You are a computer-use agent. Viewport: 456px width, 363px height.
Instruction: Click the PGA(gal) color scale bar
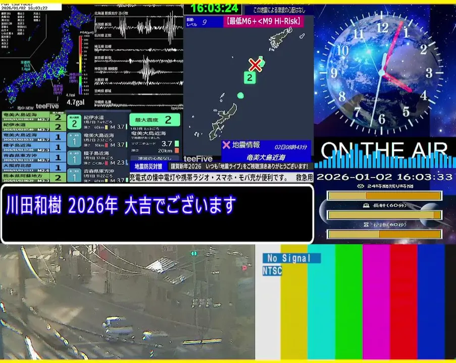pos(81,65)
